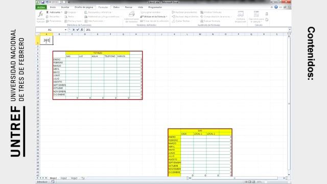The height and width of the screenshot is (184, 327).
Task: Select the Hoja3 sheet tab
Action: tap(74, 178)
